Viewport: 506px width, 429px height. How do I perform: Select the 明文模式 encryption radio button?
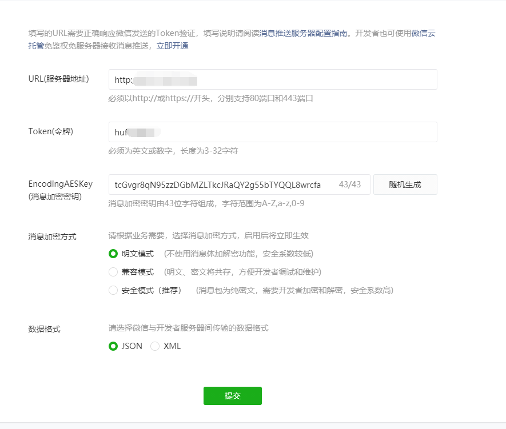[113, 252]
